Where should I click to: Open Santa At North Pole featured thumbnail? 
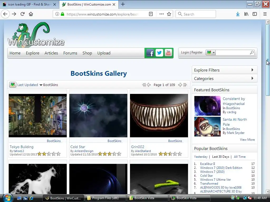207,127
